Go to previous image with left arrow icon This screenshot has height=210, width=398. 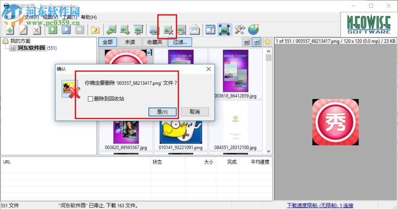point(111,30)
